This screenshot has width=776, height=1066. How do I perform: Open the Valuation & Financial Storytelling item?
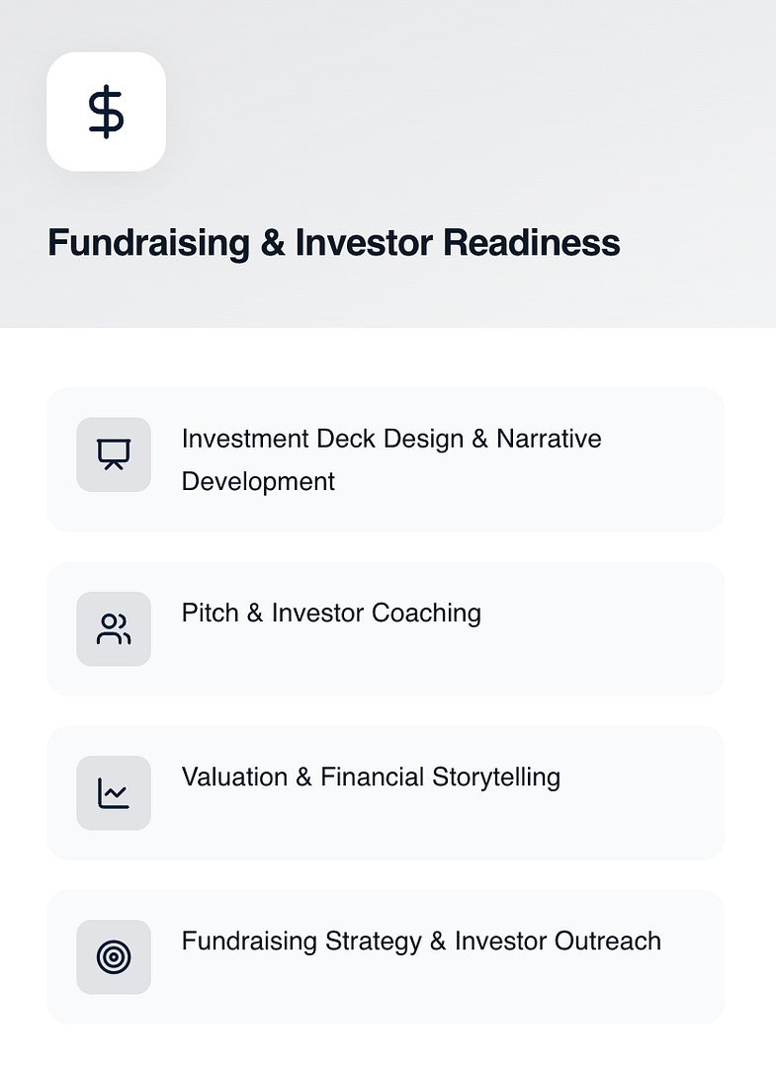coord(386,793)
